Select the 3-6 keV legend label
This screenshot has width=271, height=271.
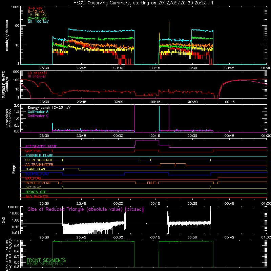click(x=35, y=8)
